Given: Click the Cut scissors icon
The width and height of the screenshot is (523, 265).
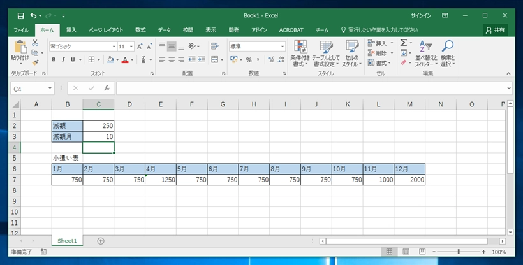Looking at the screenshot, I should (35, 43).
